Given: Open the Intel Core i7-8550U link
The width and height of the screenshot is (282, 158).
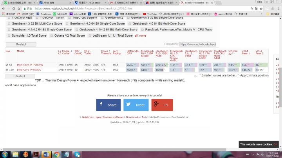Looking at the screenshot, I should click(x=29, y=70).
